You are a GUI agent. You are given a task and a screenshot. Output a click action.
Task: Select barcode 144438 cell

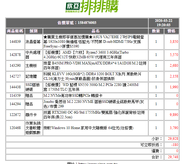15,87
